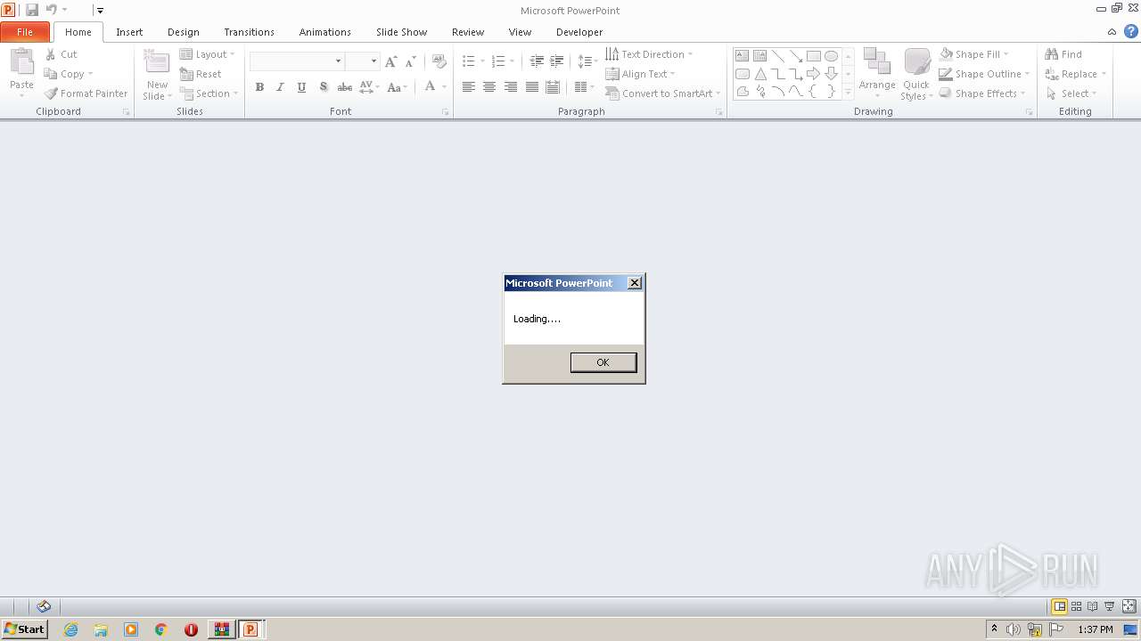Click the Reset slide button
Viewport: 1141px width, 641px height.
click(201, 74)
